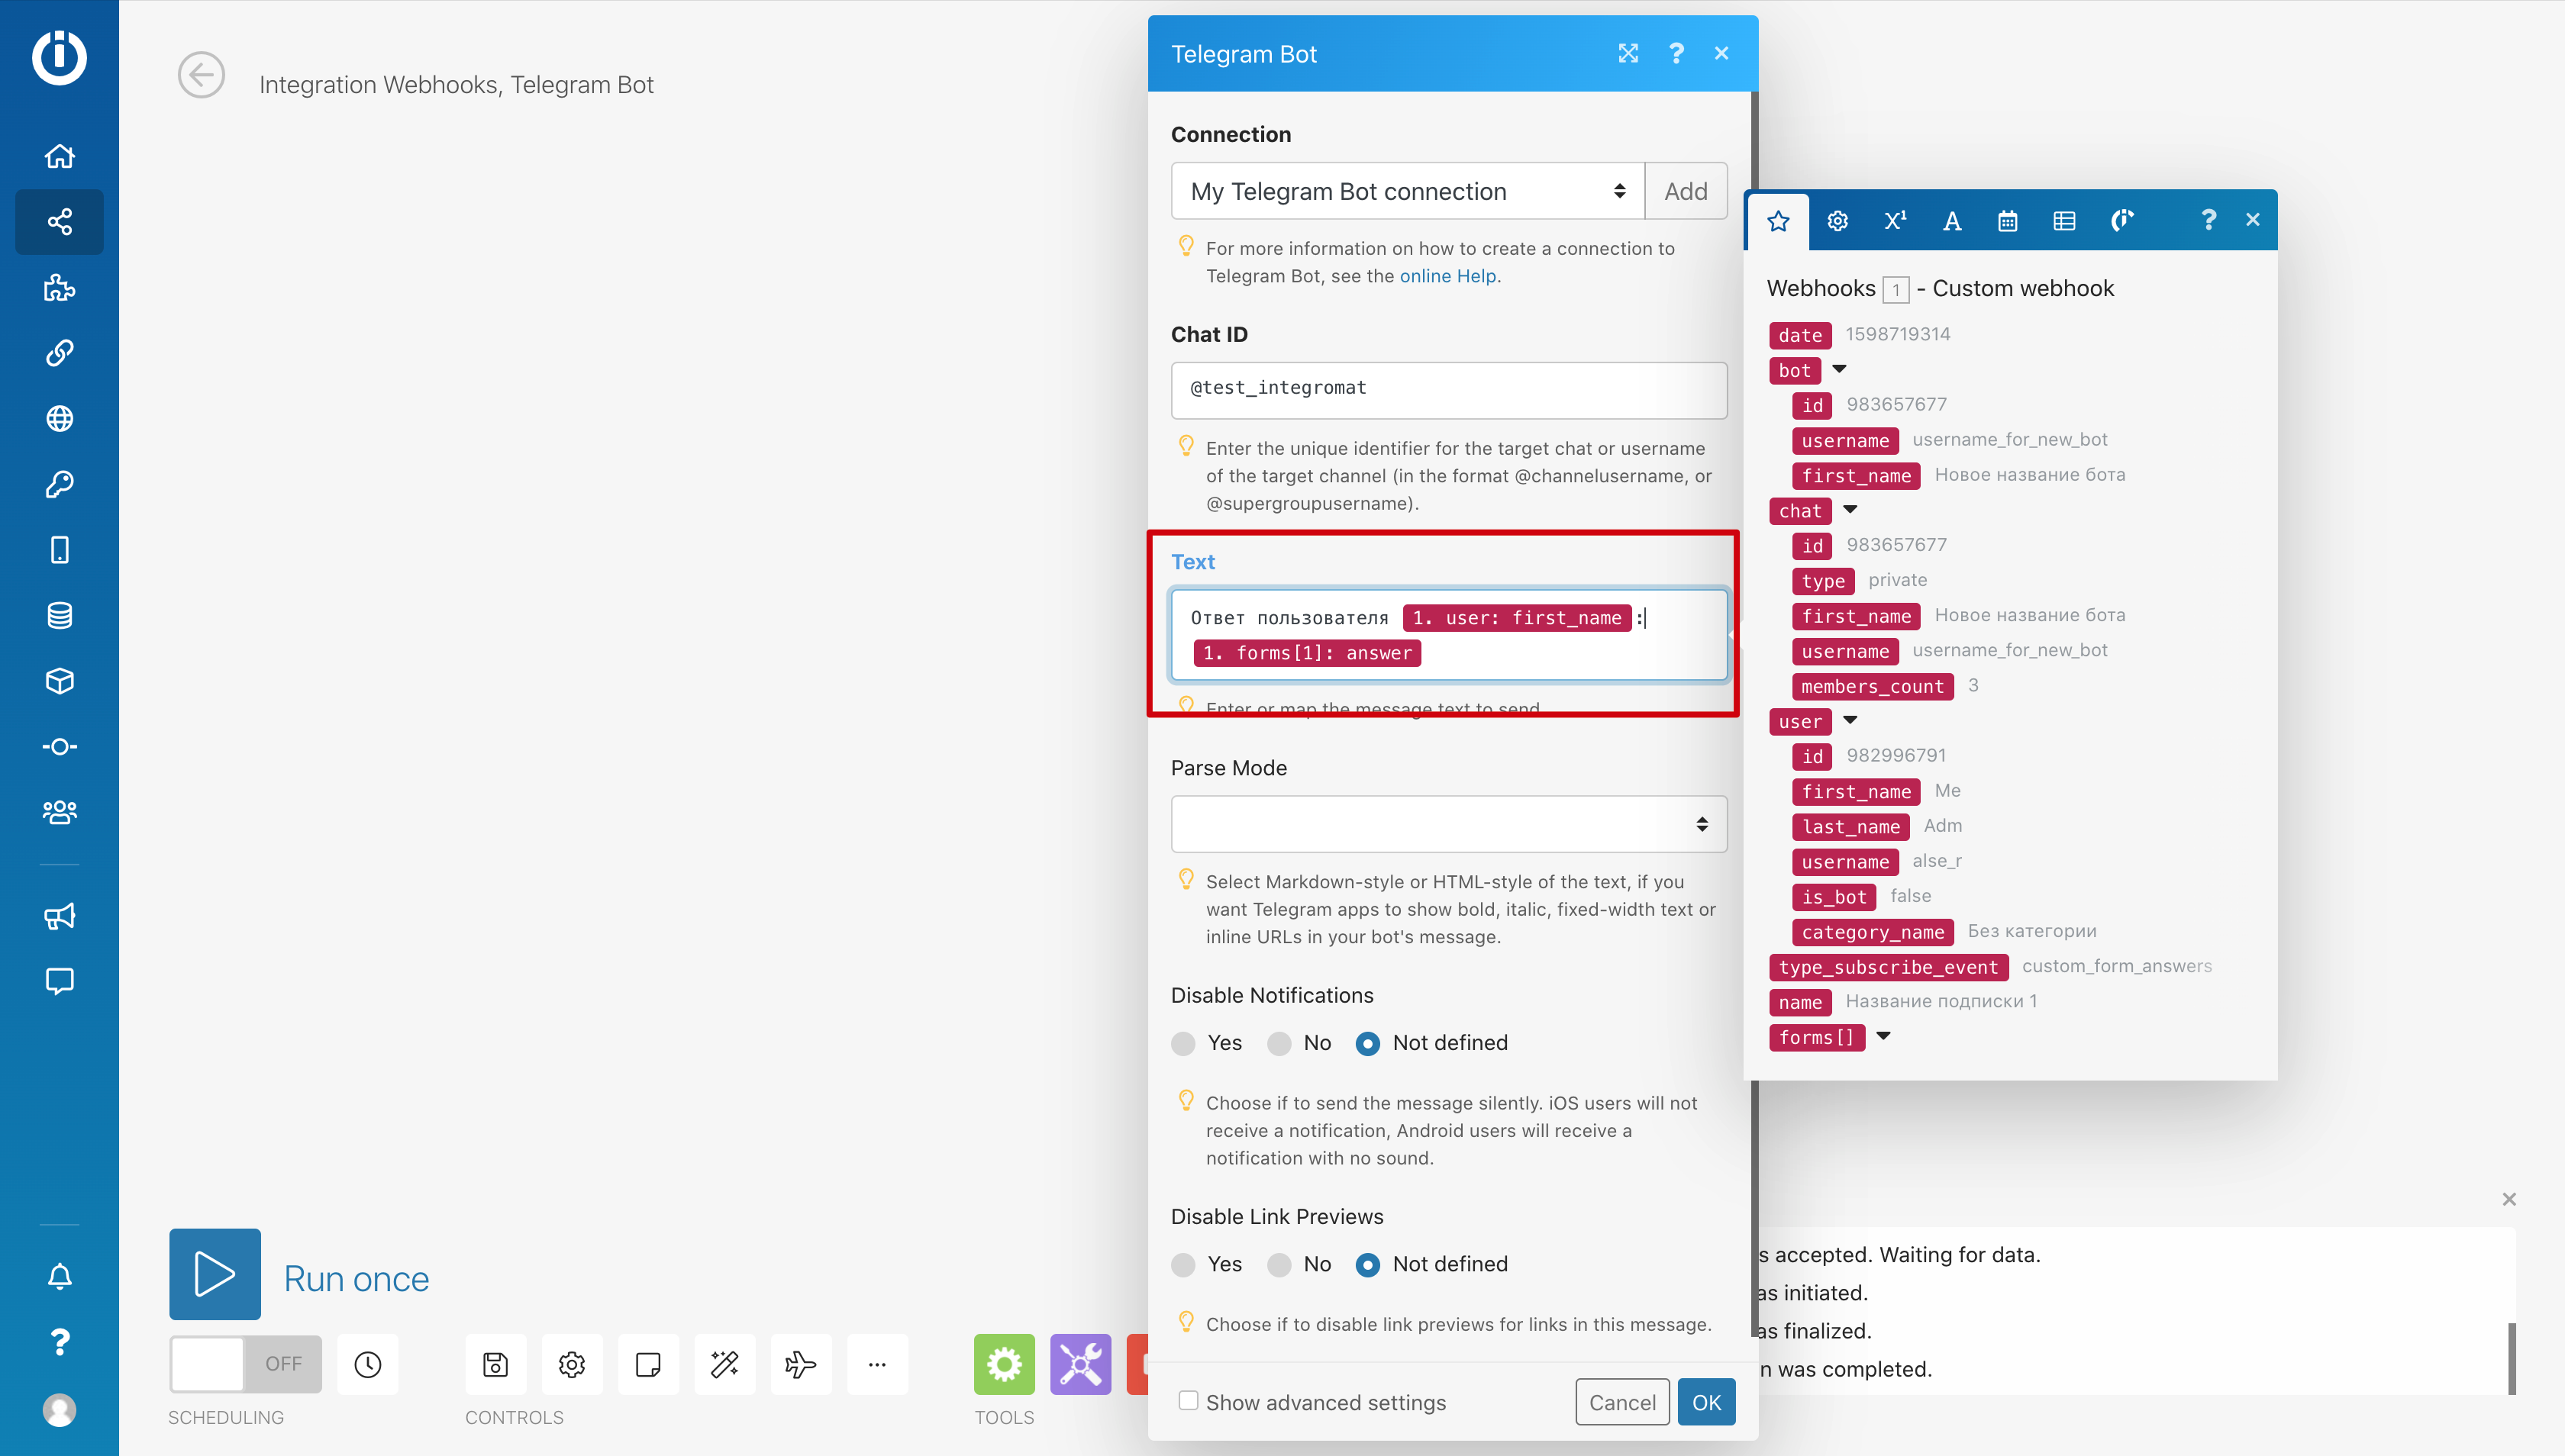Insert the is_bot variable pill
The image size is (2565, 1456).
pyautogui.click(x=1834, y=897)
